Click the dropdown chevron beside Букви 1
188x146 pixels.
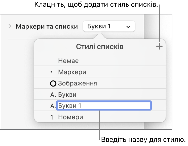tap(128, 27)
